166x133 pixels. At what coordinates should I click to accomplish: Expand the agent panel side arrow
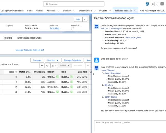pos(94,74)
